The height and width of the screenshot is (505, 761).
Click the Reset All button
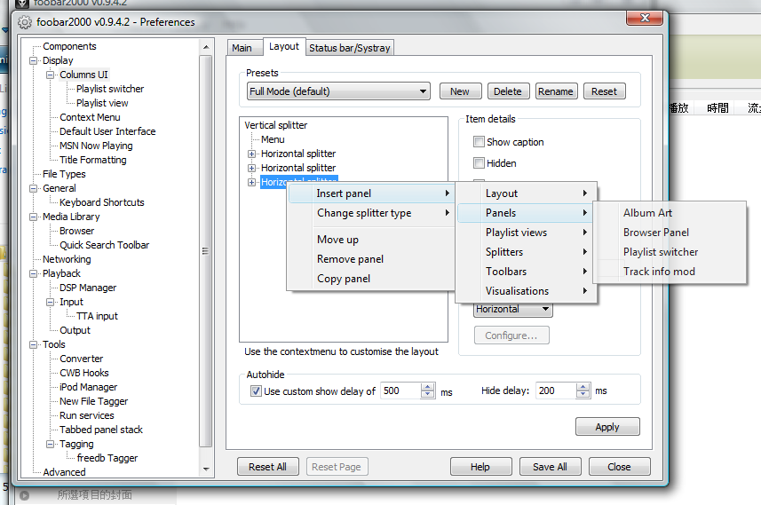[267, 467]
